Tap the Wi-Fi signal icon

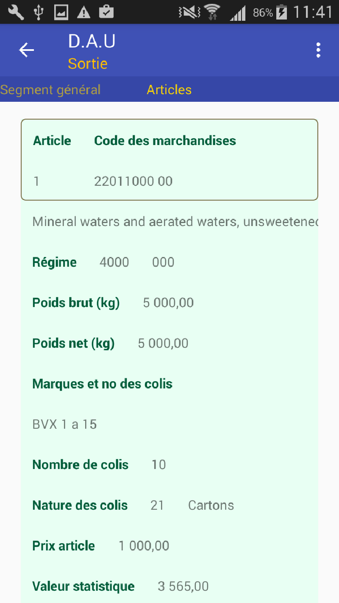point(212,12)
